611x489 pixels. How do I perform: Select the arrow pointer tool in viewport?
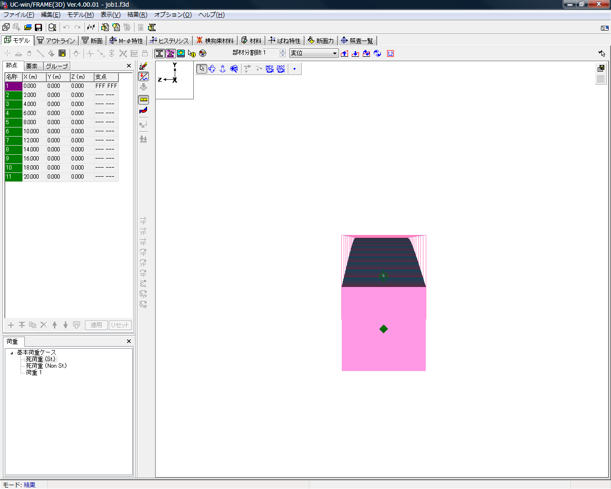[x=202, y=69]
